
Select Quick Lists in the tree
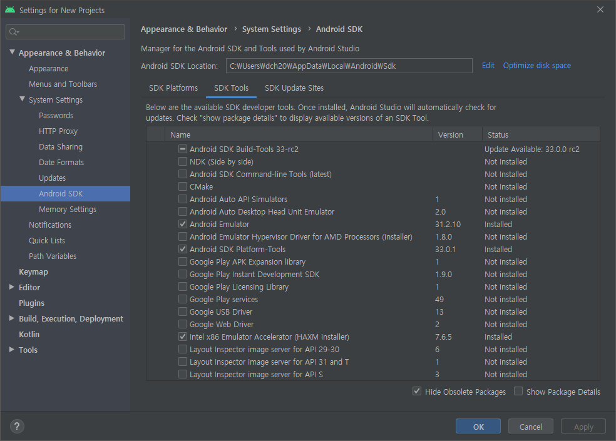(x=47, y=240)
